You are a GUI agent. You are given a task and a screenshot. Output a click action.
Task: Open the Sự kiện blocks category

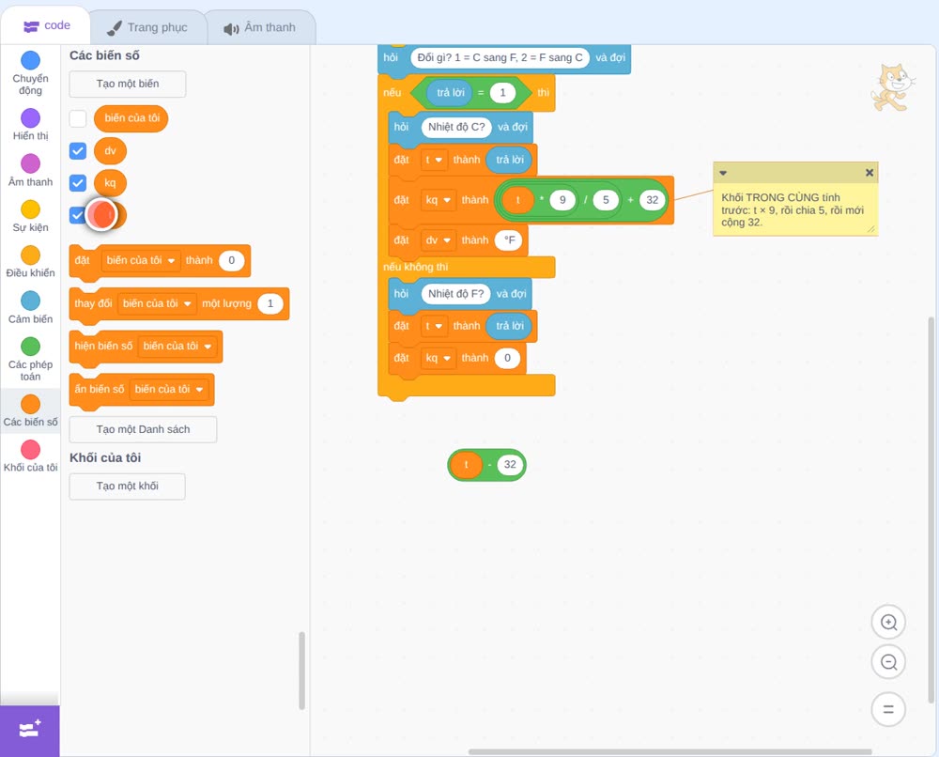(x=30, y=216)
